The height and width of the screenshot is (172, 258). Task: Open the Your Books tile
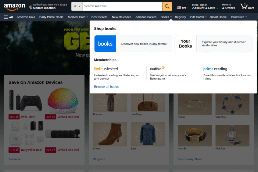185,44
